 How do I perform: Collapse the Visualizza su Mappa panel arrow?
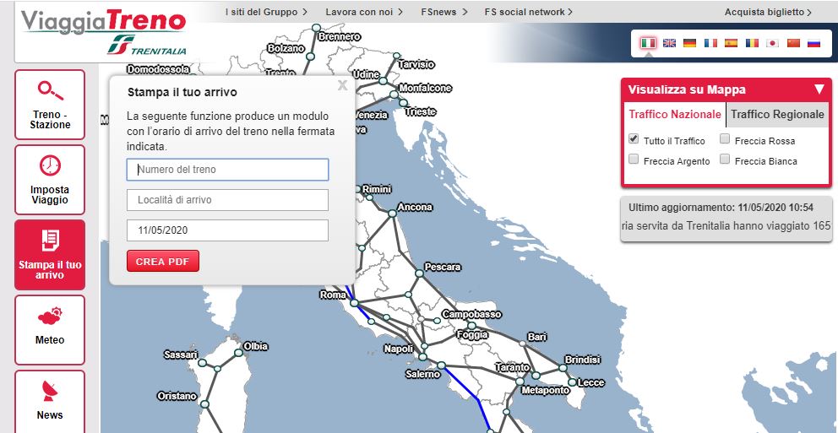point(819,89)
